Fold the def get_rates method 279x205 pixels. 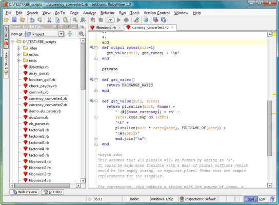coord(96,80)
